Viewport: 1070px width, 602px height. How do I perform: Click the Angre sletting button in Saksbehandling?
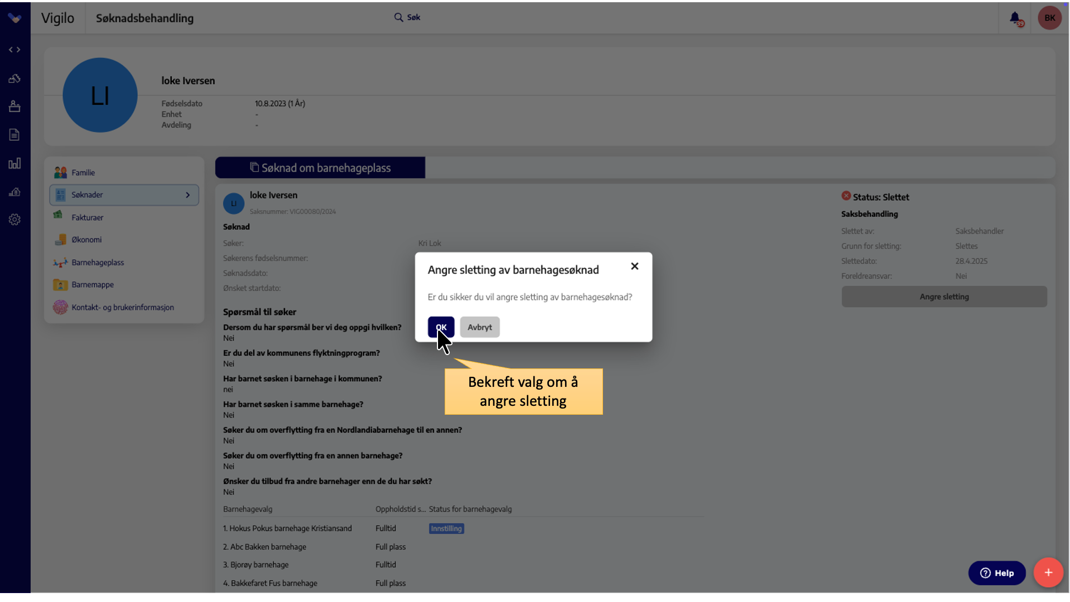(944, 297)
